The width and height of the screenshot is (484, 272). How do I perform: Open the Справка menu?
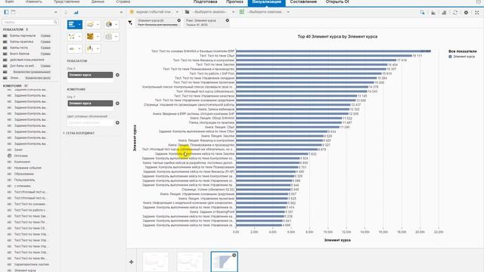(123, 2)
